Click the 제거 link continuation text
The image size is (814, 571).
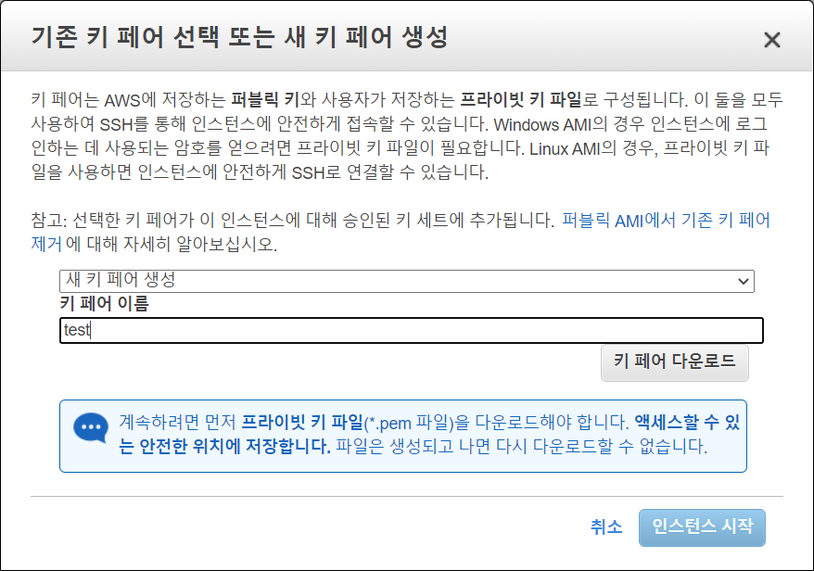pyautogui.click(x=46, y=244)
